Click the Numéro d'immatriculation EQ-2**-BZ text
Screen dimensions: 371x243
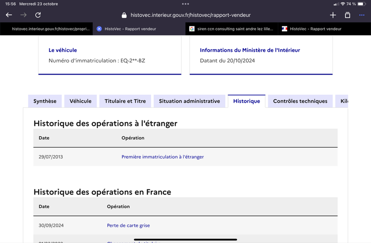(97, 61)
